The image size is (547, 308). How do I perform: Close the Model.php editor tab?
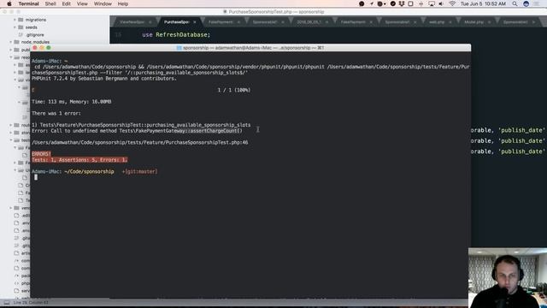(x=489, y=22)
